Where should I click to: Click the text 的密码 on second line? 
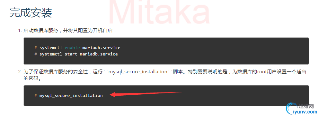tap(30, 78)
